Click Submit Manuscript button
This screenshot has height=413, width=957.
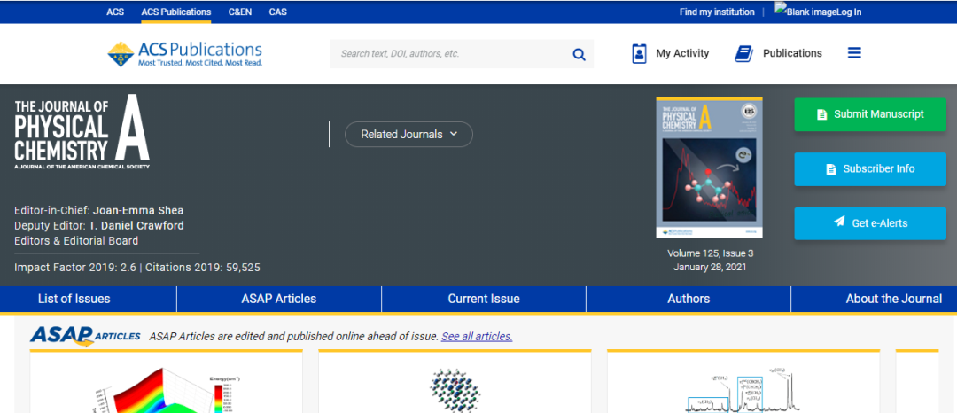(x=870, y=114)
